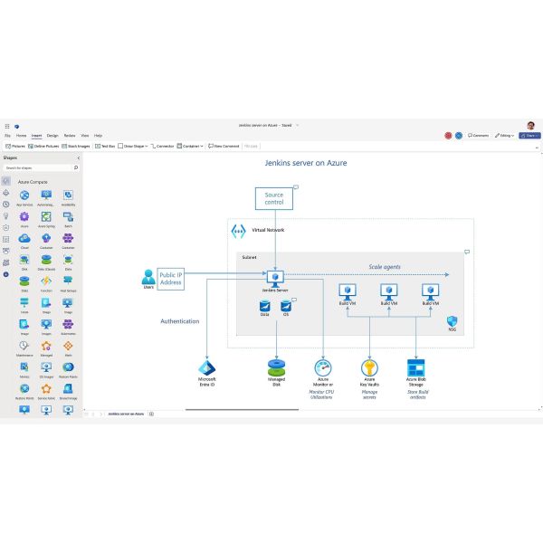
Task: Click the Share button
Action: (529, 136)
